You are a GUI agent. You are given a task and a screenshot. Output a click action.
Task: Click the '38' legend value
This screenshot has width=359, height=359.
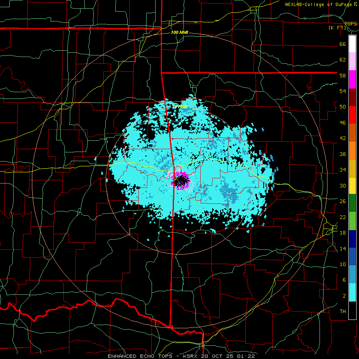click(x=343, y=154)
